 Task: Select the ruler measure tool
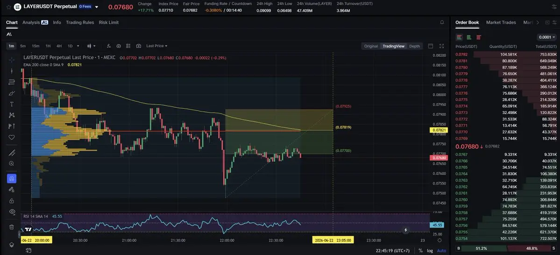[12, 153]
